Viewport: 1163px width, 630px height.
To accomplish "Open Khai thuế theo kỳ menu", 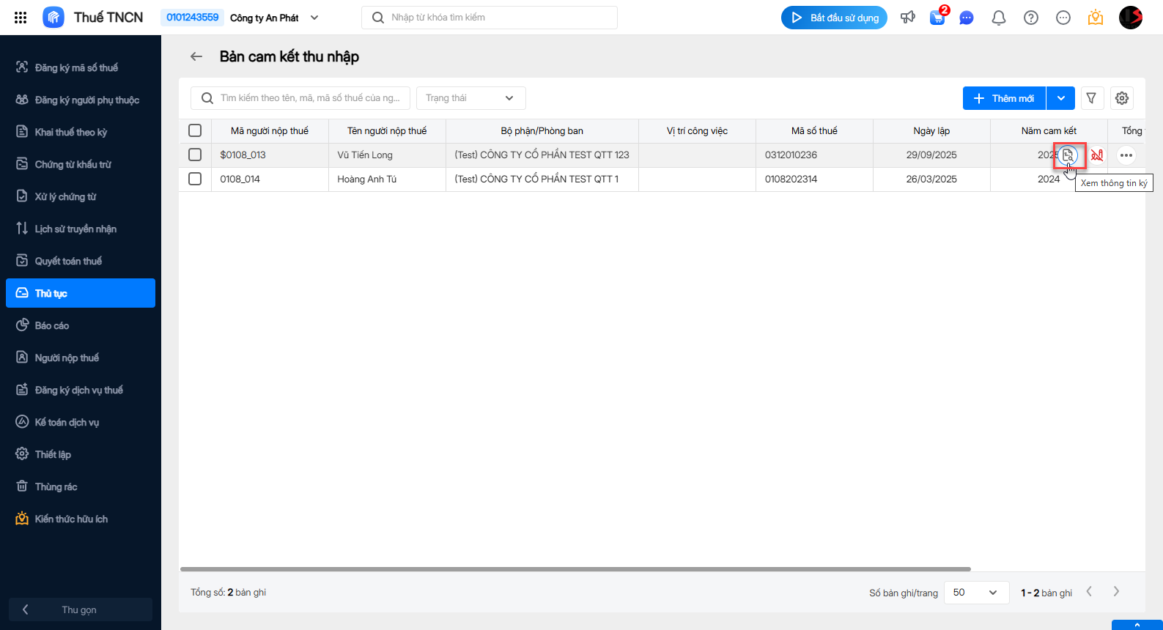I will tap(81, 132).
